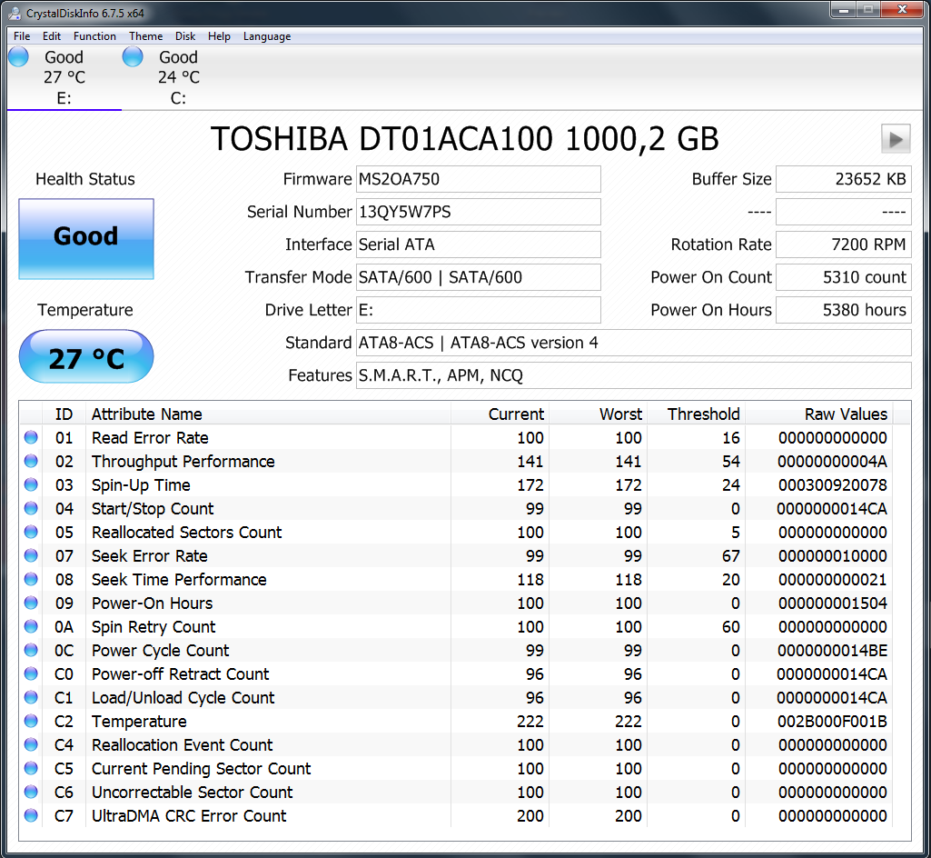The width and height of the screenshot is (931, 858).
Task: Select the Seek Error Rate attribute name
Action: [150, 556]
